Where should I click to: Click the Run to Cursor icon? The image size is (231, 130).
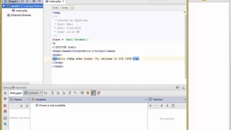(x=75, y=93)
